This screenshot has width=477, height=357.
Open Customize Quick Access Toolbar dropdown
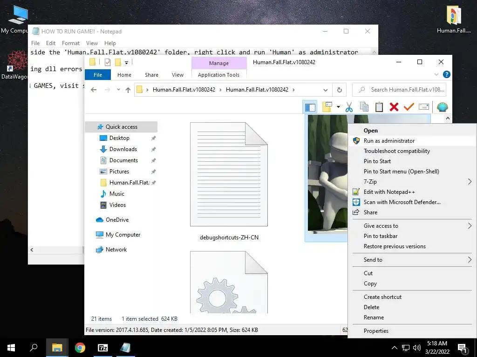click(126, 63)
